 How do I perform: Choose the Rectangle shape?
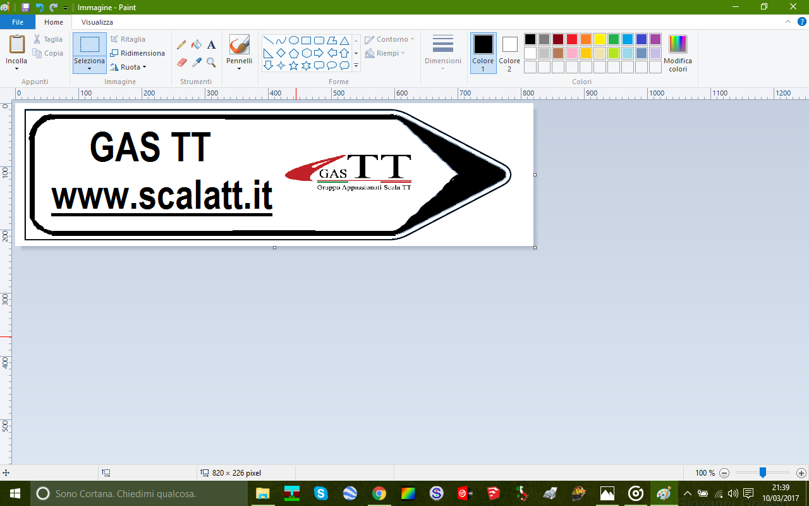click(306, 40)
